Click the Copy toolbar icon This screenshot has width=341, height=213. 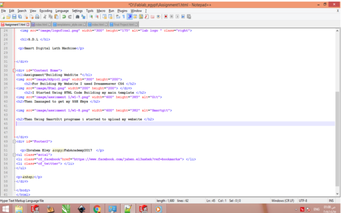tap(51, 17)
